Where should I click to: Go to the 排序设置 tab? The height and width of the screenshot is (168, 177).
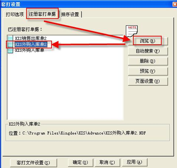click(70, 15)
